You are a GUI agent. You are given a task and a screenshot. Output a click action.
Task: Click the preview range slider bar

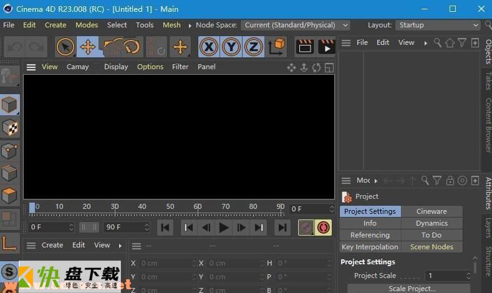click(x=89, y=227)
